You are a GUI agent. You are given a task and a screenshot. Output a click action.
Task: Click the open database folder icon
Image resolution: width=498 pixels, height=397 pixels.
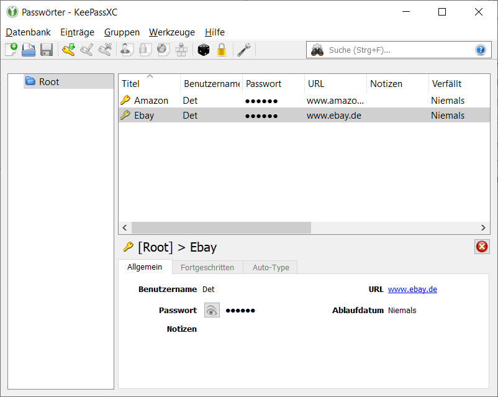(x=29, y=50)
